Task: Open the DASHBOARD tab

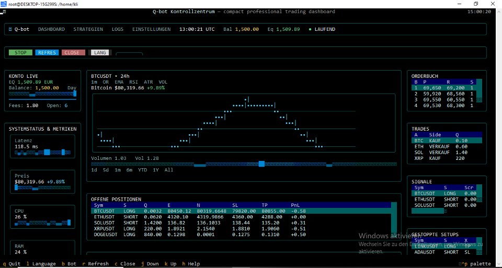Action: [51, 29]
